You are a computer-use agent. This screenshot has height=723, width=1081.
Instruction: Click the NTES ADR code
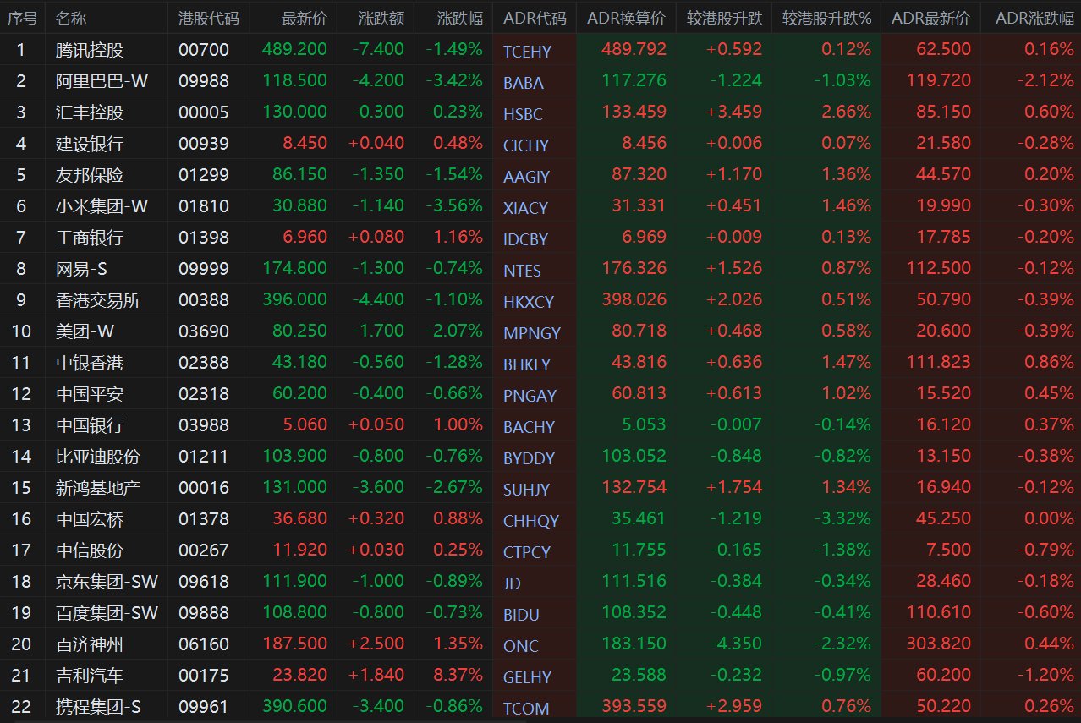[x=522, y=271]
